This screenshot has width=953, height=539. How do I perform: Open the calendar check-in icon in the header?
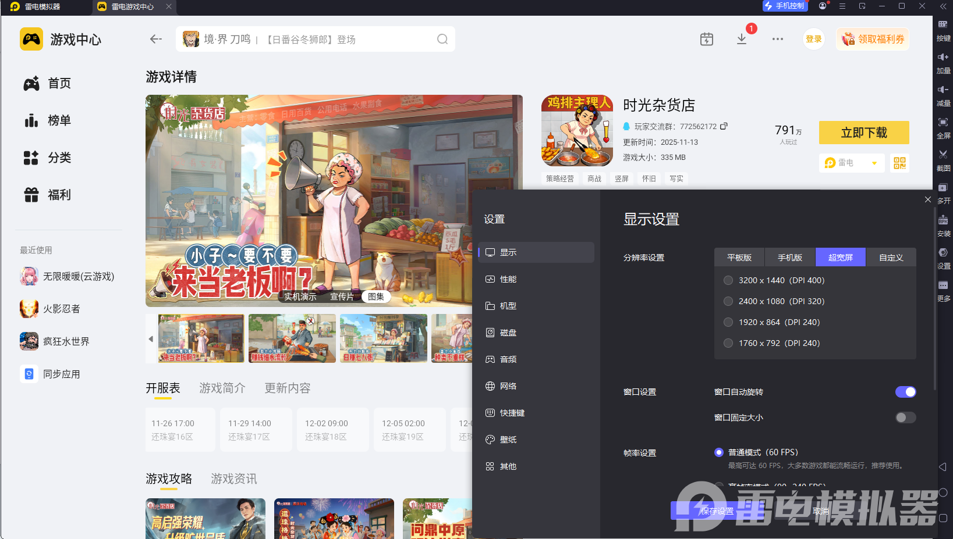coord(707,39)
